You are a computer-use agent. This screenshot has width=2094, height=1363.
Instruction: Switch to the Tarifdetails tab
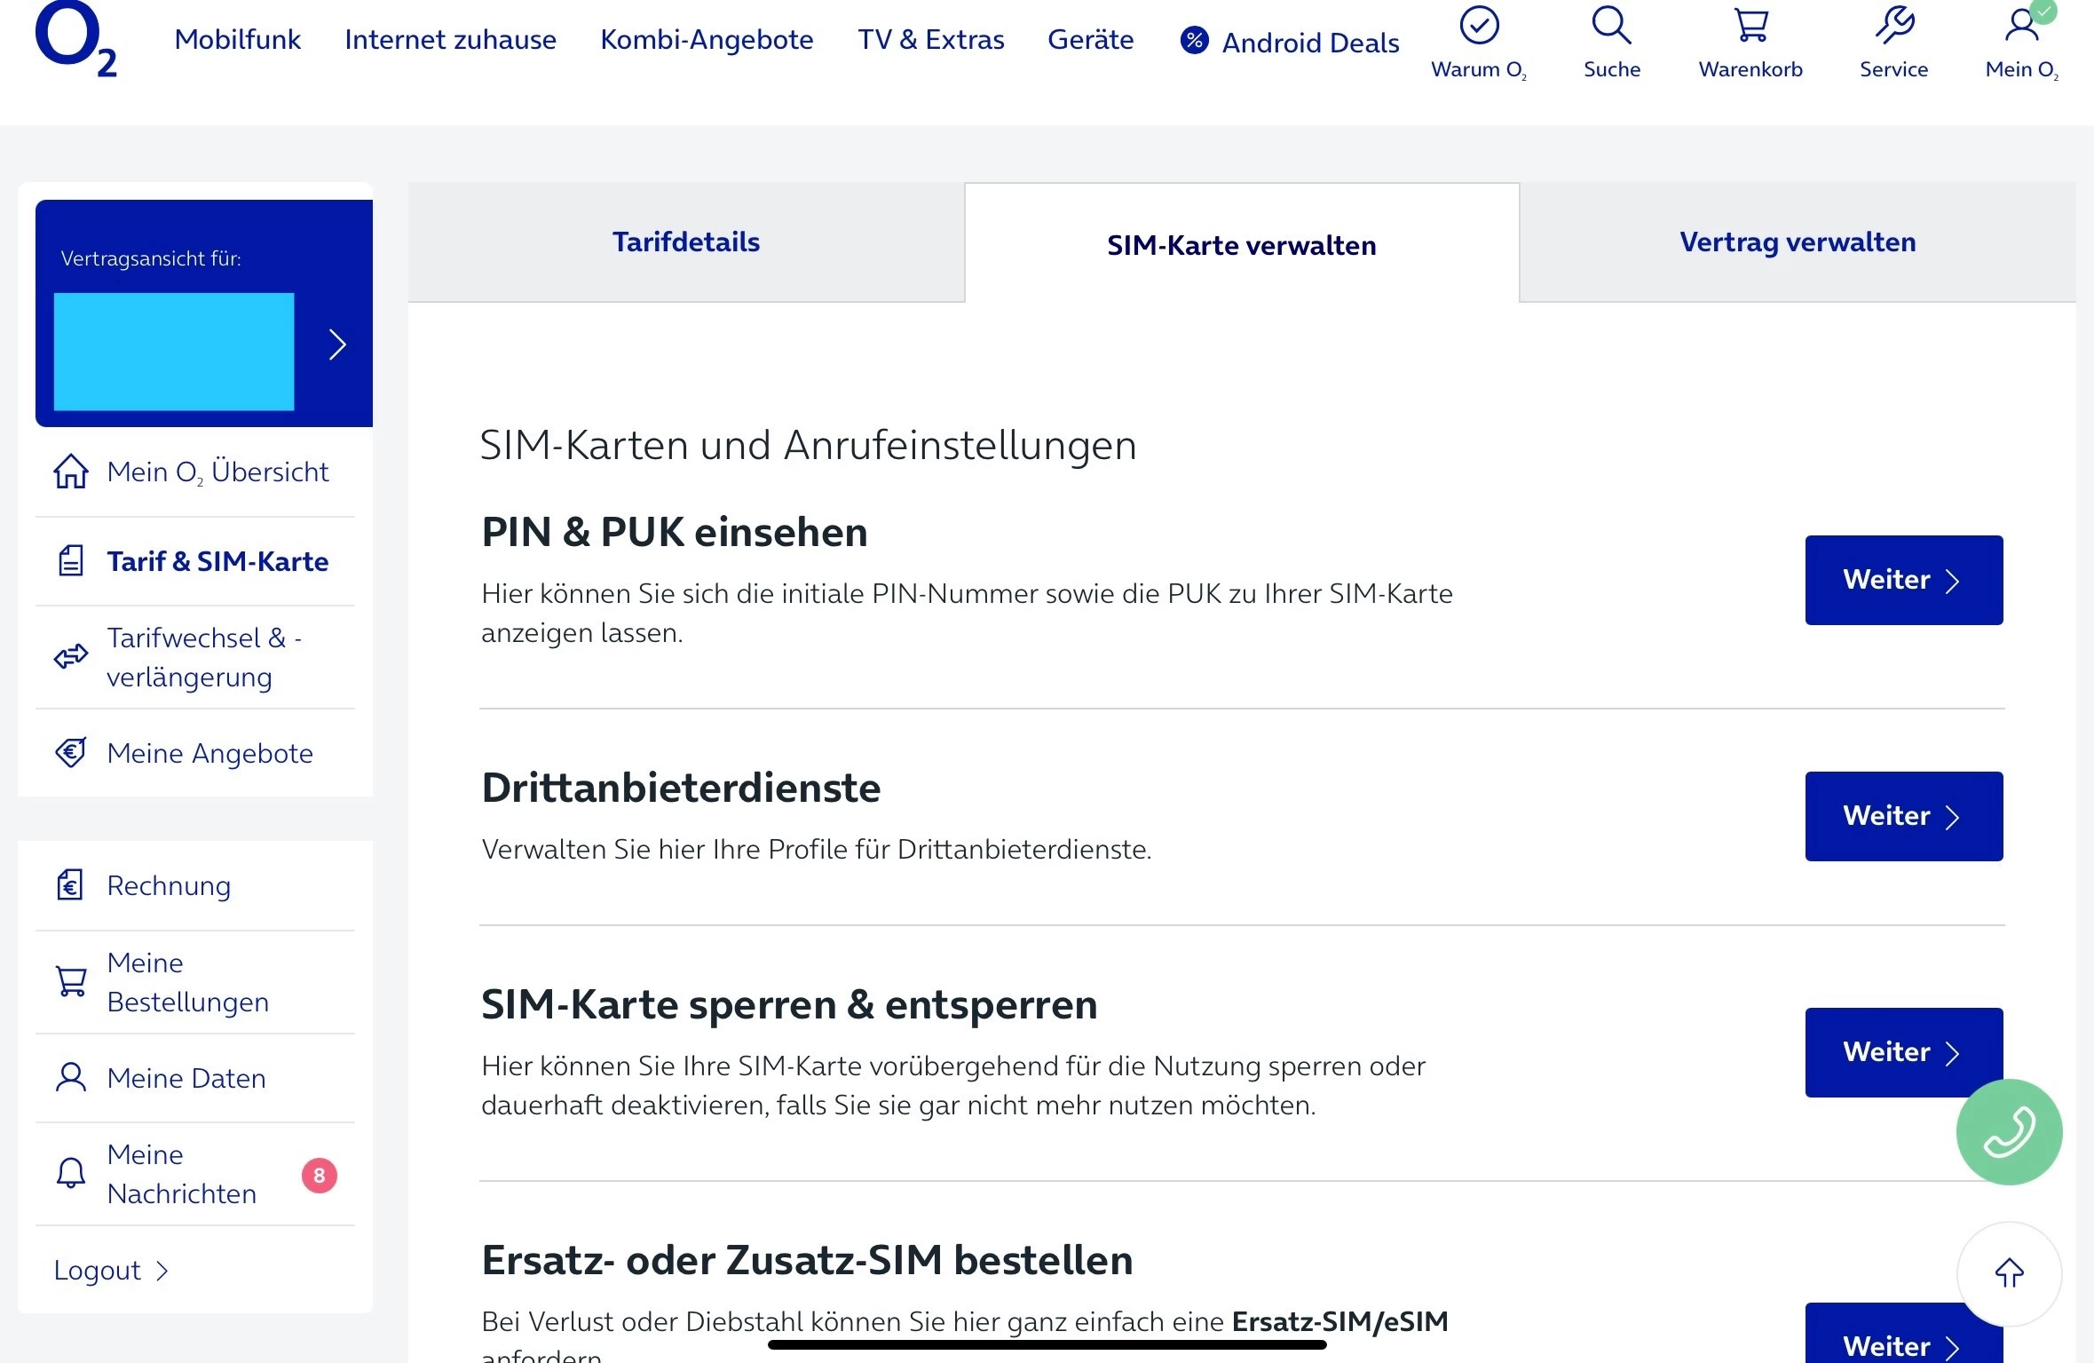pyautogui.click(x=686, y=242)
